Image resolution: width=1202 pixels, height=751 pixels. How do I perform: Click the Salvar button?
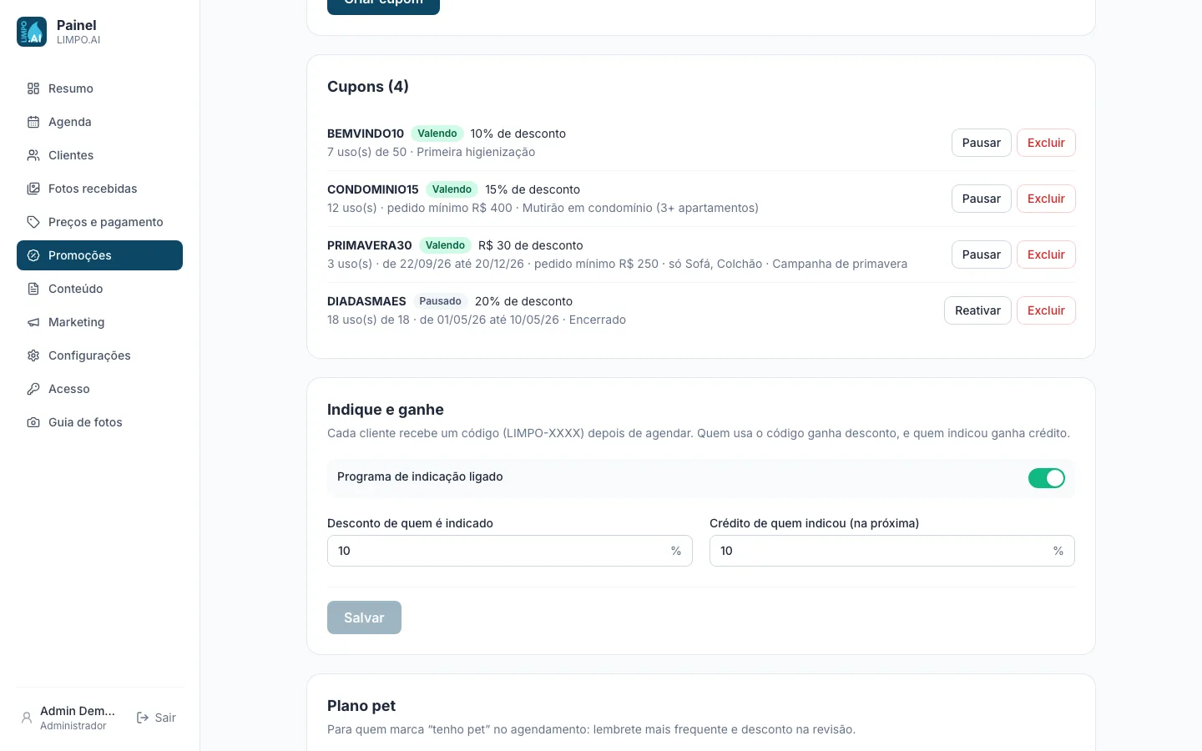pyautogui.click(x=364, y=617)
